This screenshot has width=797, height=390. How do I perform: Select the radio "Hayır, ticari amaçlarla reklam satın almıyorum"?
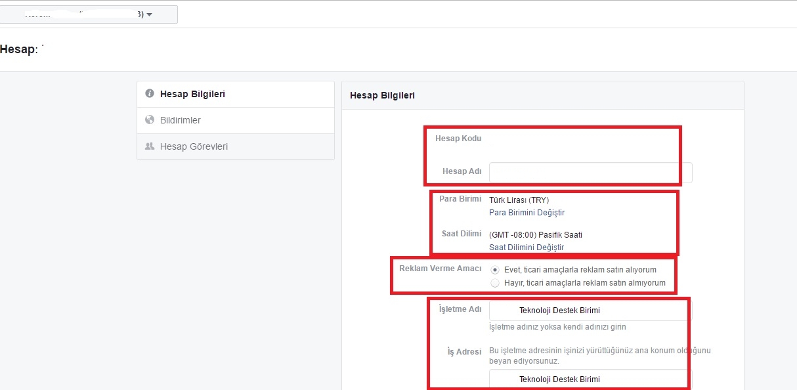[x=495, y=283]
